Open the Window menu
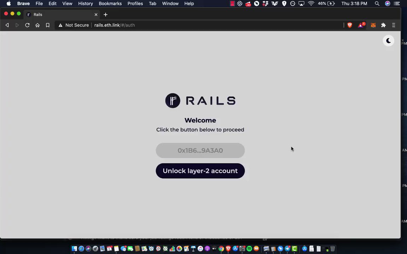Viewport: 407px width, 254px height. coord(170,4)
